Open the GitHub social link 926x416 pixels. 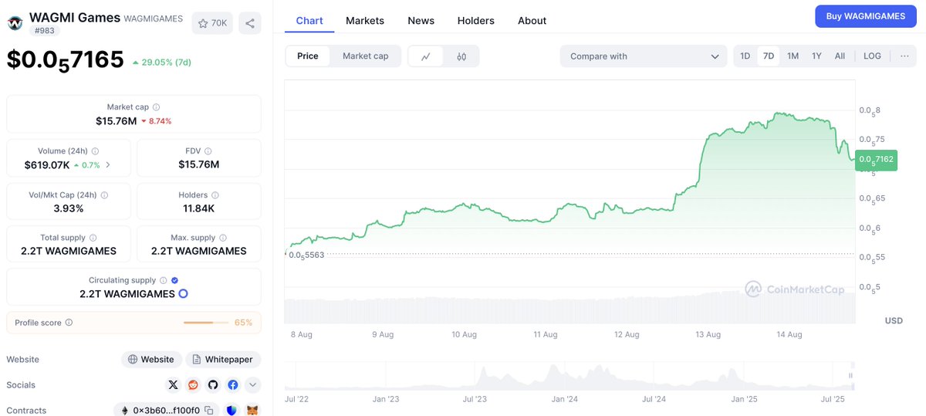tap(213, 384)
